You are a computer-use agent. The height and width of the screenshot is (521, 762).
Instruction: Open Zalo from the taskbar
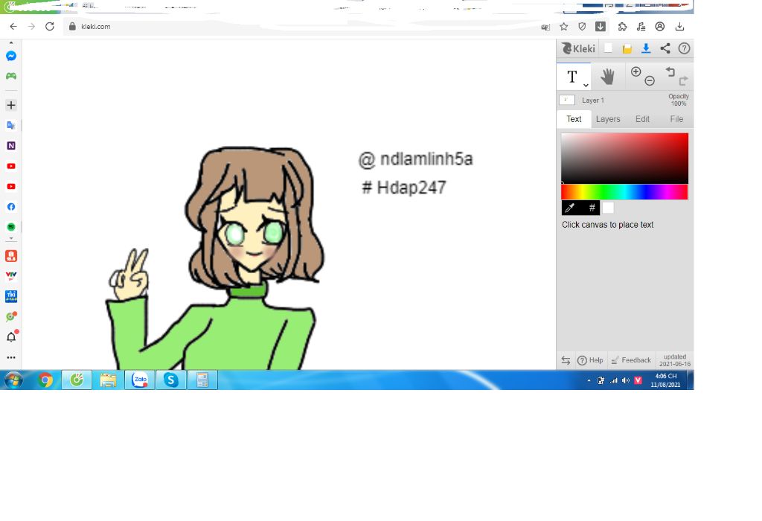click(x=140, y=380)
